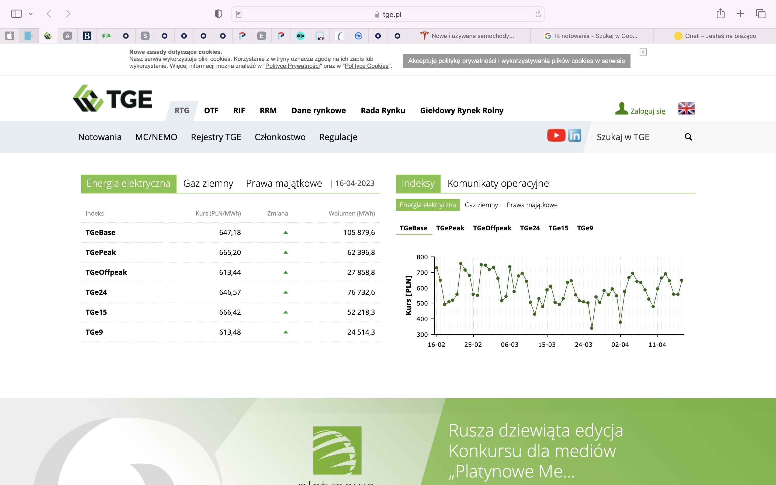Select the left Energia elektryczna tab
Viewport: 776px width, 485px height.
[128, 183]
